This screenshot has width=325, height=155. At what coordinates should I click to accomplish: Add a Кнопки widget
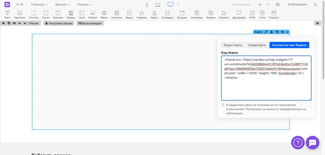(93, 15)
